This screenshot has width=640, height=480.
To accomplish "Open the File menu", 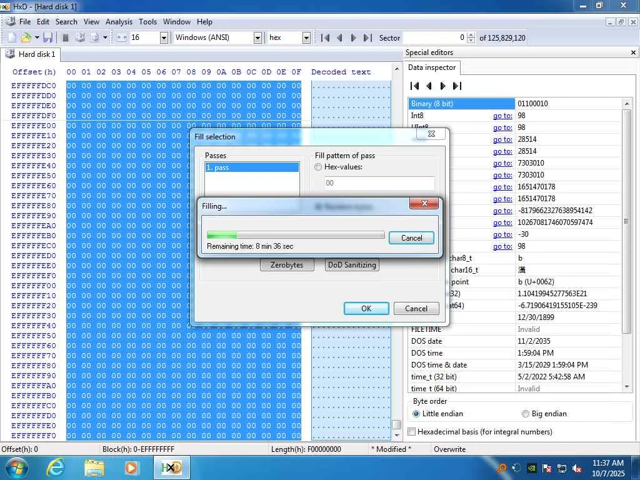I will pos(25,22).
